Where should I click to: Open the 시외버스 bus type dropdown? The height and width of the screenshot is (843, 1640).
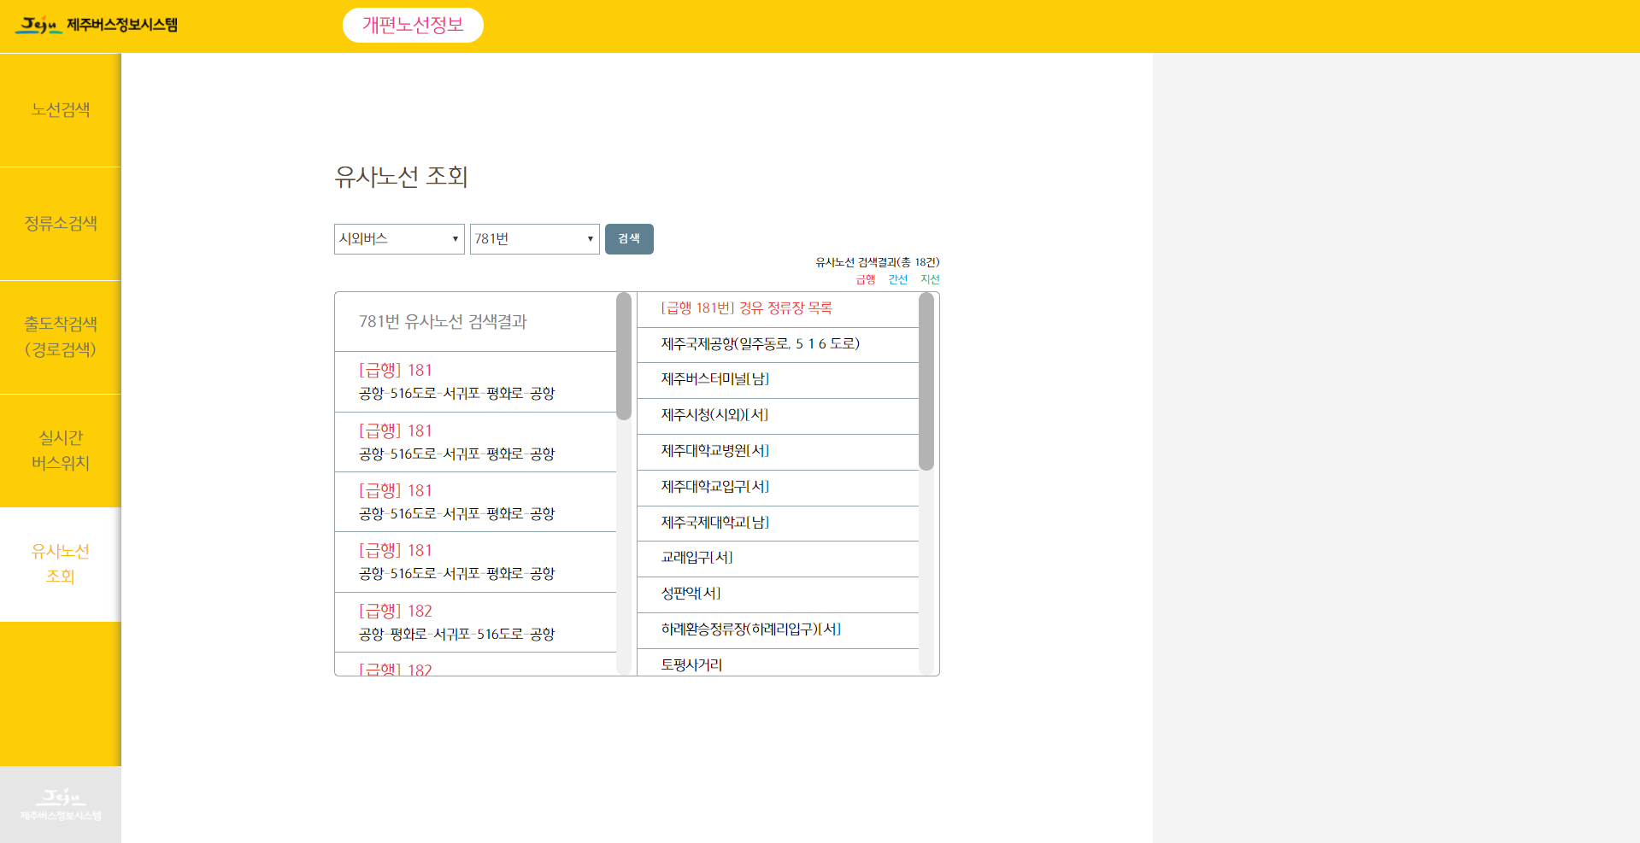pos(398,239)
